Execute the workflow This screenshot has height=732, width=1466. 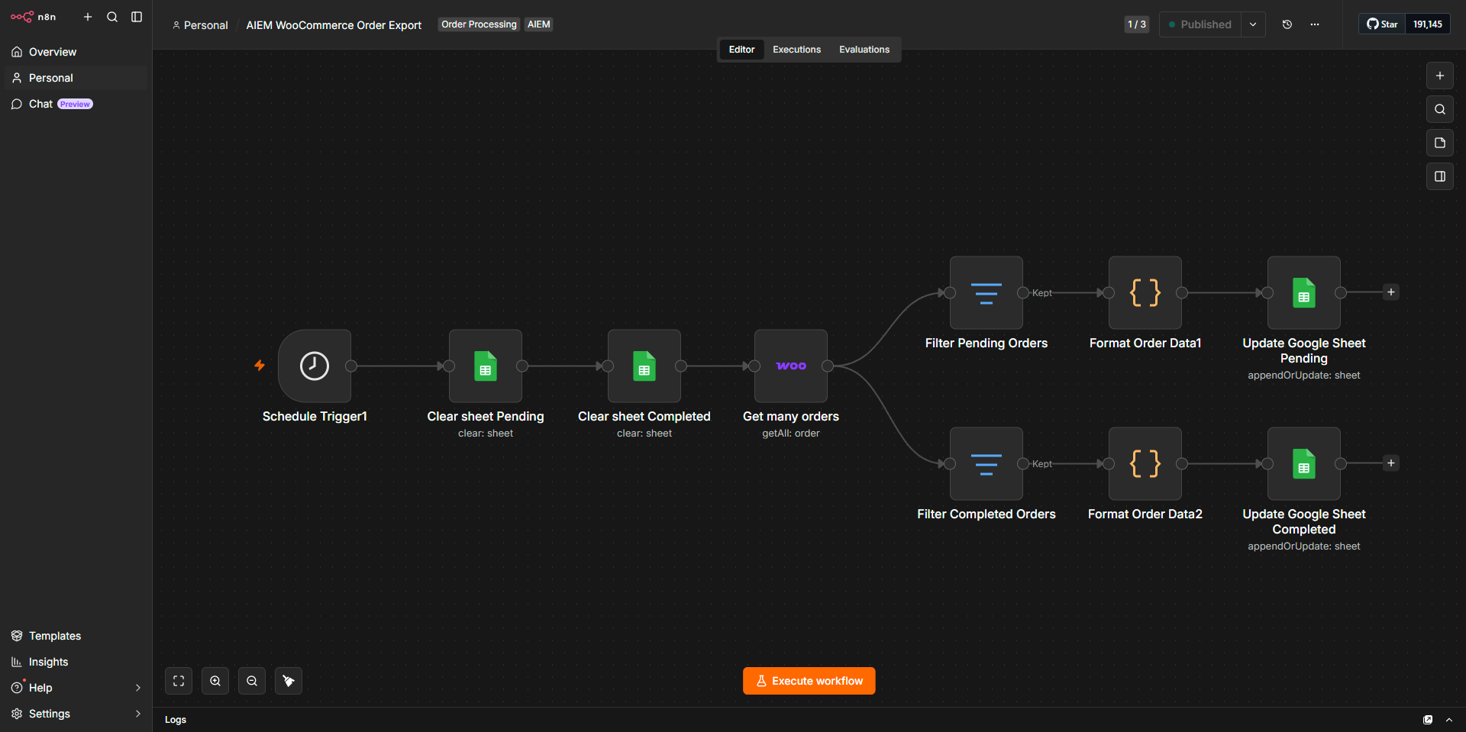[809, 681]
